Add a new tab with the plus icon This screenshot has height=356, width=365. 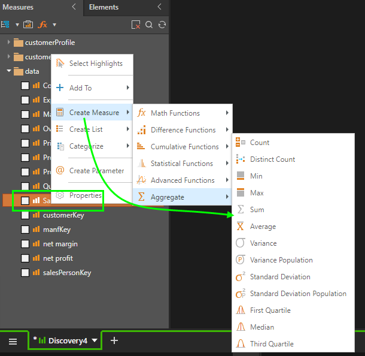point(114,340)
